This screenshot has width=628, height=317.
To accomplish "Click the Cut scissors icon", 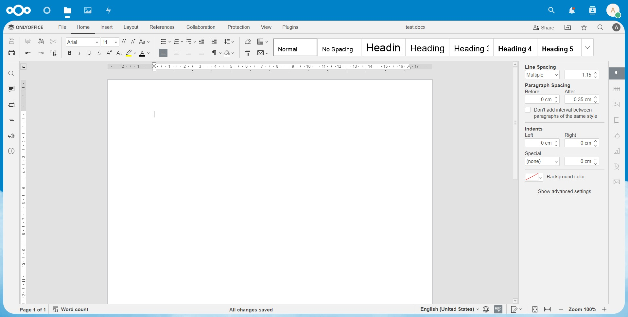I will (x=53, y=42).
